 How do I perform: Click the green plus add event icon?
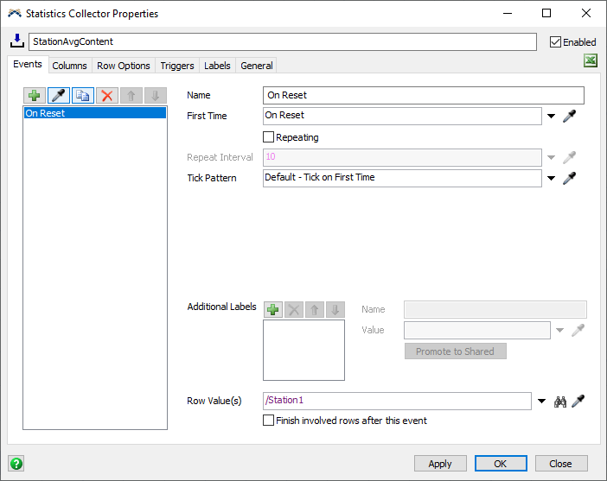(x=35, y=96)
